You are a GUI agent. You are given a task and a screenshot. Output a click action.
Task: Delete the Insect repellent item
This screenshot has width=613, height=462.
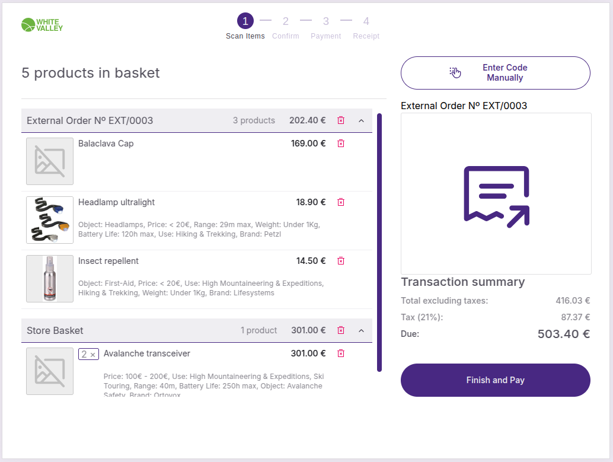tap(341, 261)
